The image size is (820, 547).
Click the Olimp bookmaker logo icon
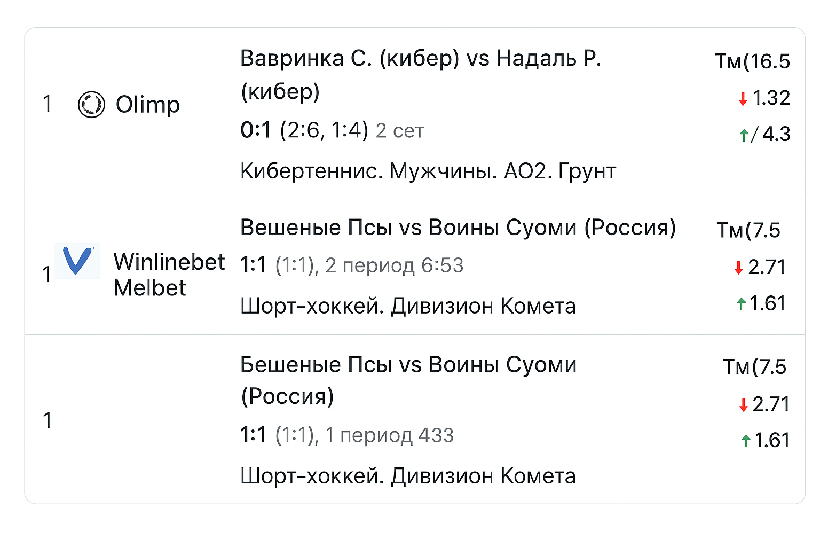click(91, 104)
